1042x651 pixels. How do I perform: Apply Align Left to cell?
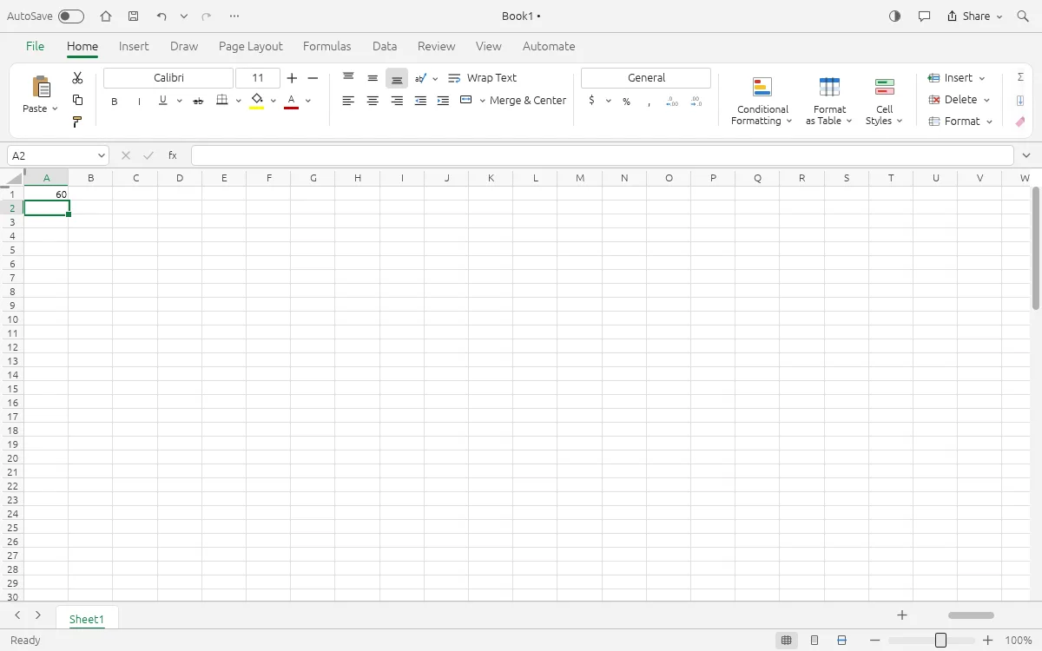pos(348,101)
